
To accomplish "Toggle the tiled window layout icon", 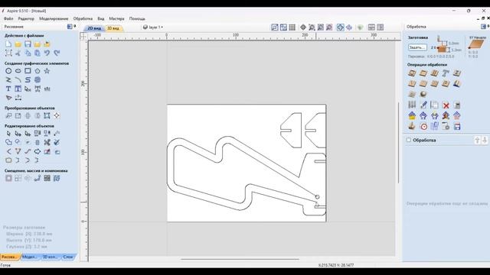I will pos(371,27).
